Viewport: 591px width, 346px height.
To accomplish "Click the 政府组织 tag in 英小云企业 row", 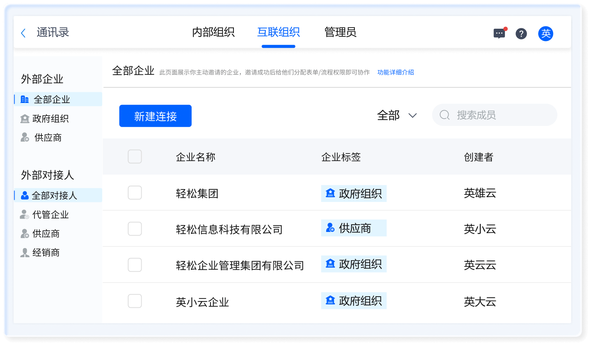I will click(x=354, y=301).
